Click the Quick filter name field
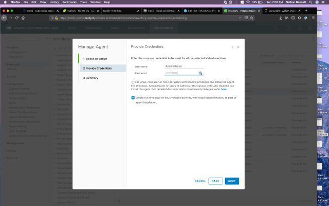329x206 pixels. click(x=291, y=56)
